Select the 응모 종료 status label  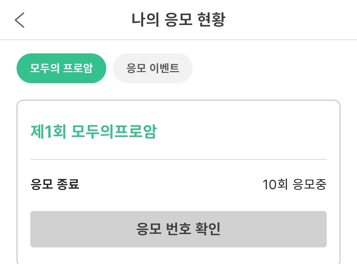click(55, 184)
